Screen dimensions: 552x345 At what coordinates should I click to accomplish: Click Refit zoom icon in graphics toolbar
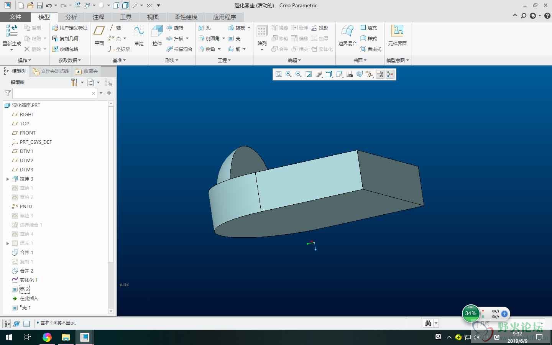click(x=279, y=74)
